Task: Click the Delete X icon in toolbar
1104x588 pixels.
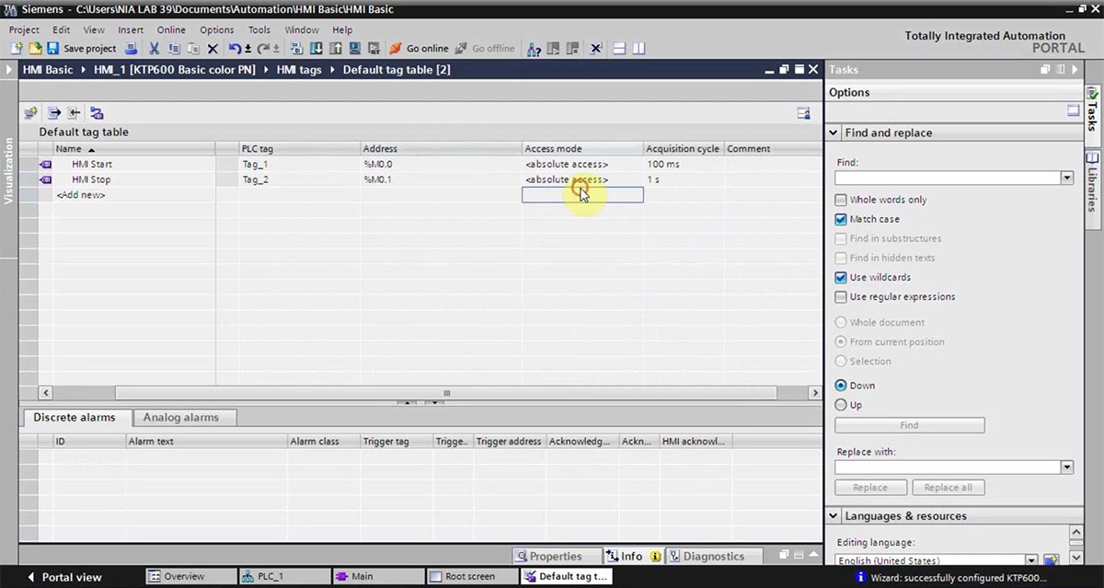Action: tap(213, 49)
